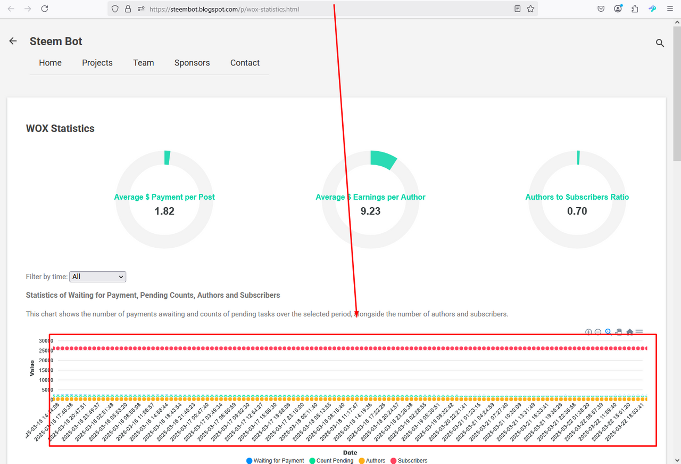681x464 pixels.
Task: Toggle the Subscribers legend series
Action: click(x=409, y=460)
